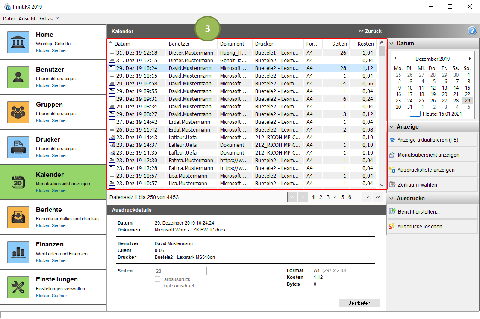The width and height of the screenshot is (480, 319).
Task: Click the print list vertical scrollbar
Action: (382, 115)
